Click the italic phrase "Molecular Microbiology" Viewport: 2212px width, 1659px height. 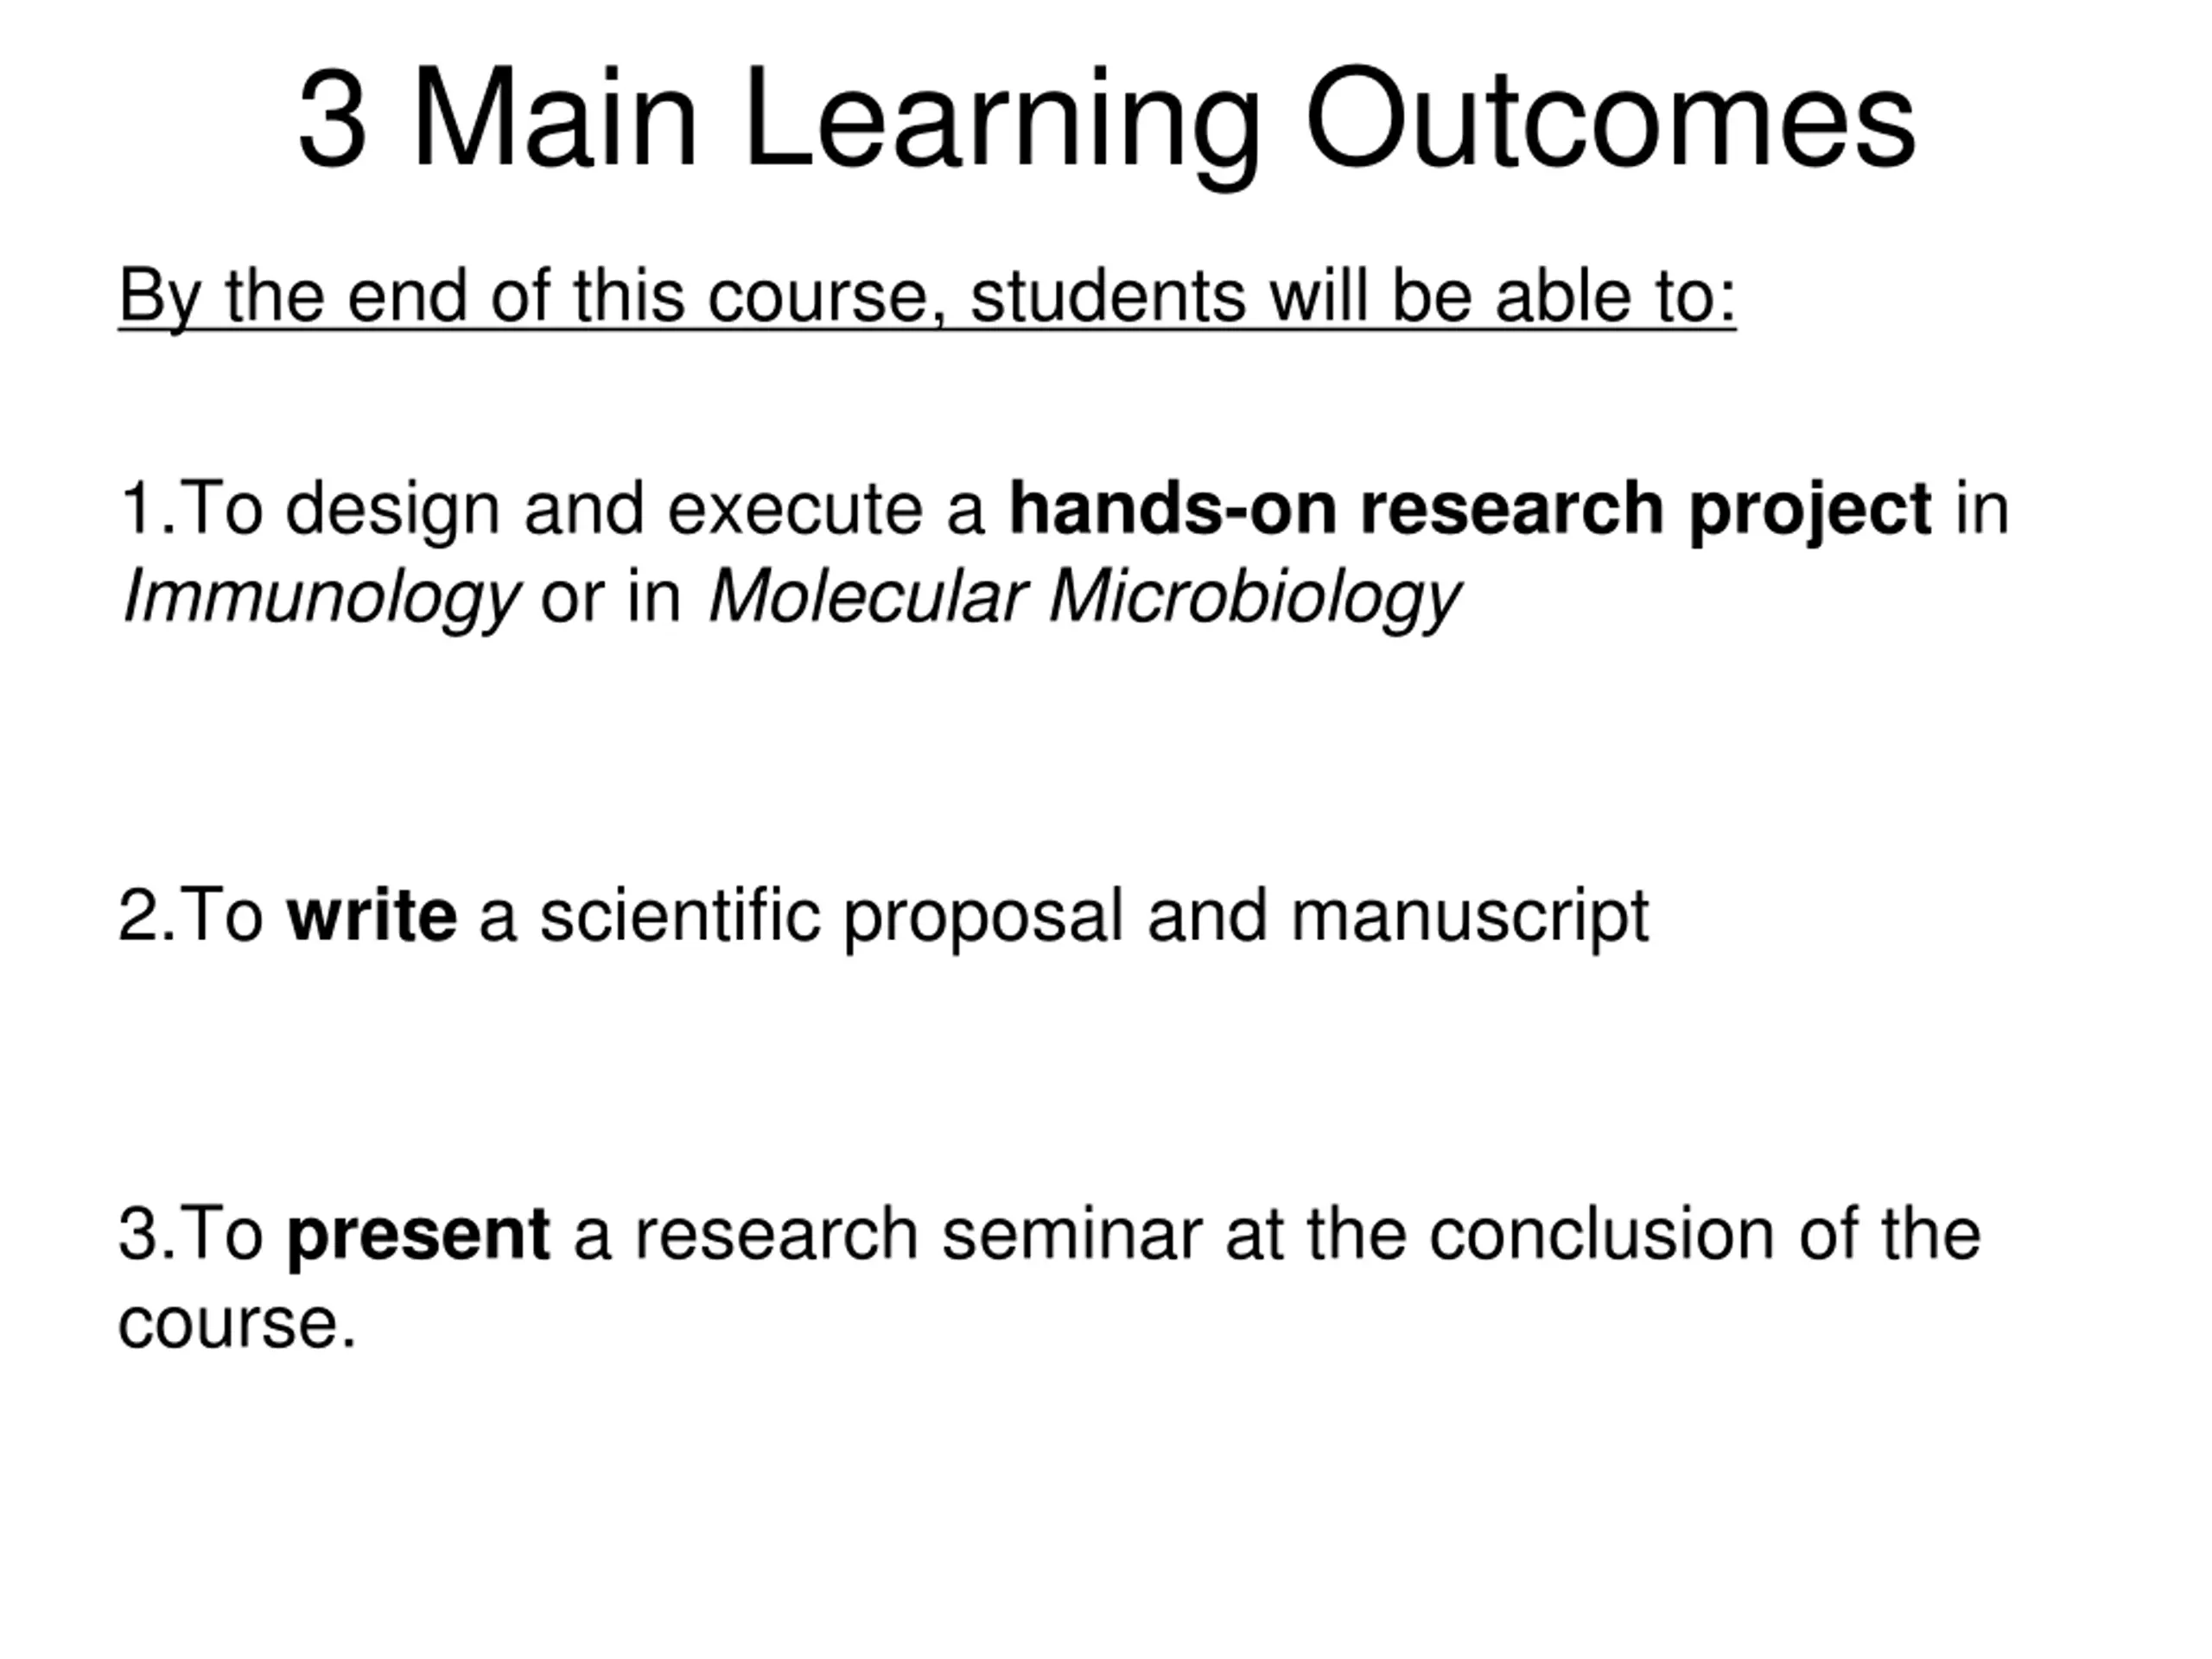tap(1084, 598)
